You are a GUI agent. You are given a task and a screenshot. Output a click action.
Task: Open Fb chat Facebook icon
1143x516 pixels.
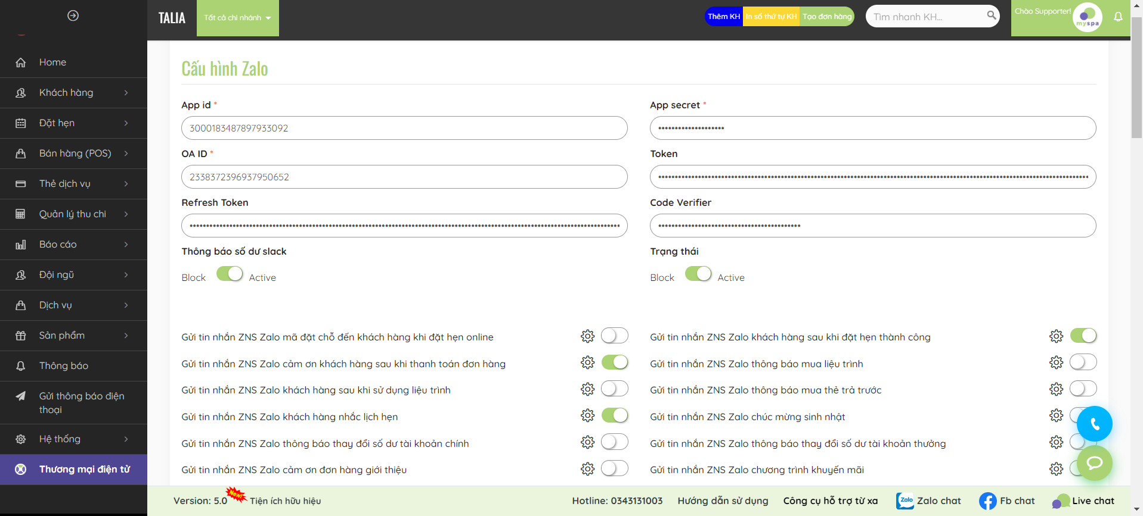tap(987, 501)
